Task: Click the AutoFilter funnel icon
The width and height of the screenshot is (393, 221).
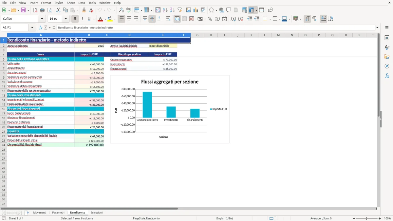Action: point(179,10)
